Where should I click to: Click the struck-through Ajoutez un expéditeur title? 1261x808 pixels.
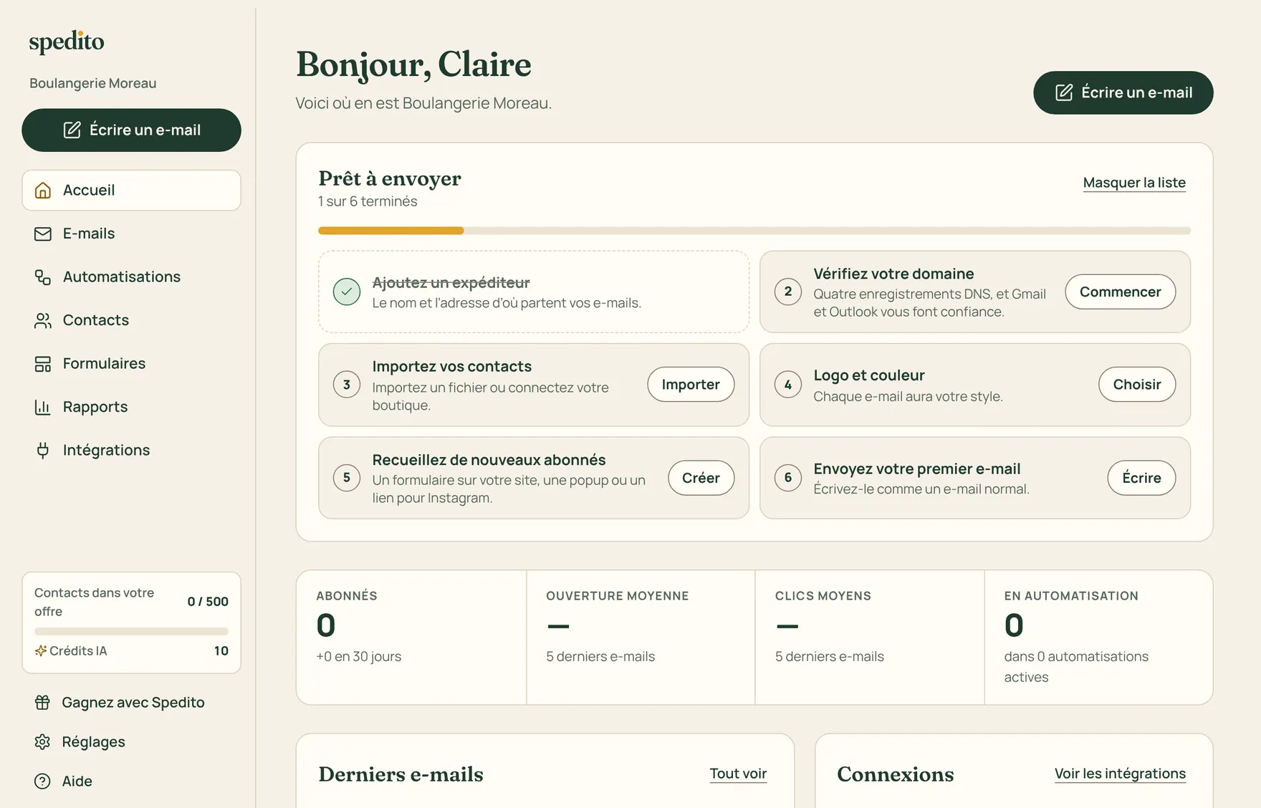click(451, 283)
